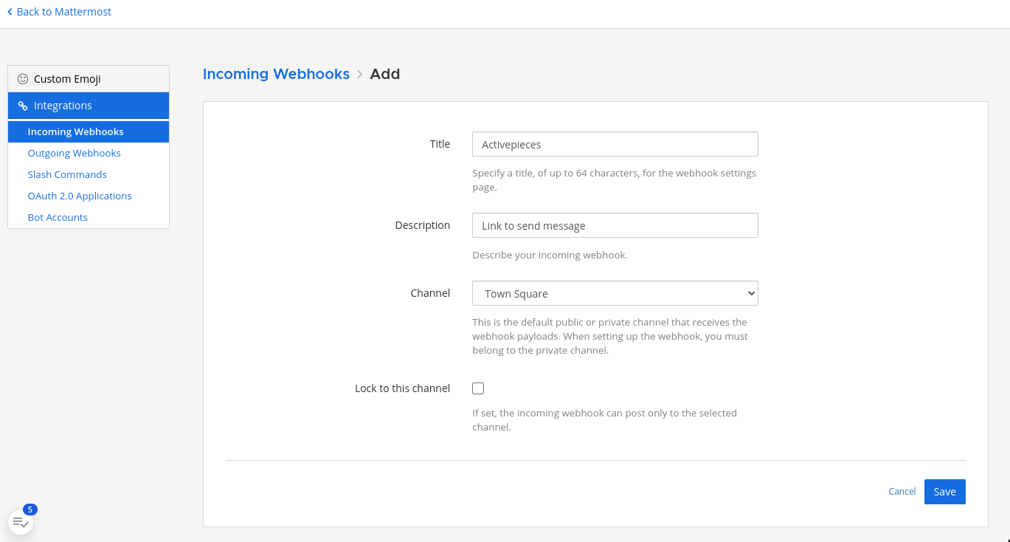Click the Channel dropdown arrow
The image size is (1010, 542).
[x=748, y=293]
